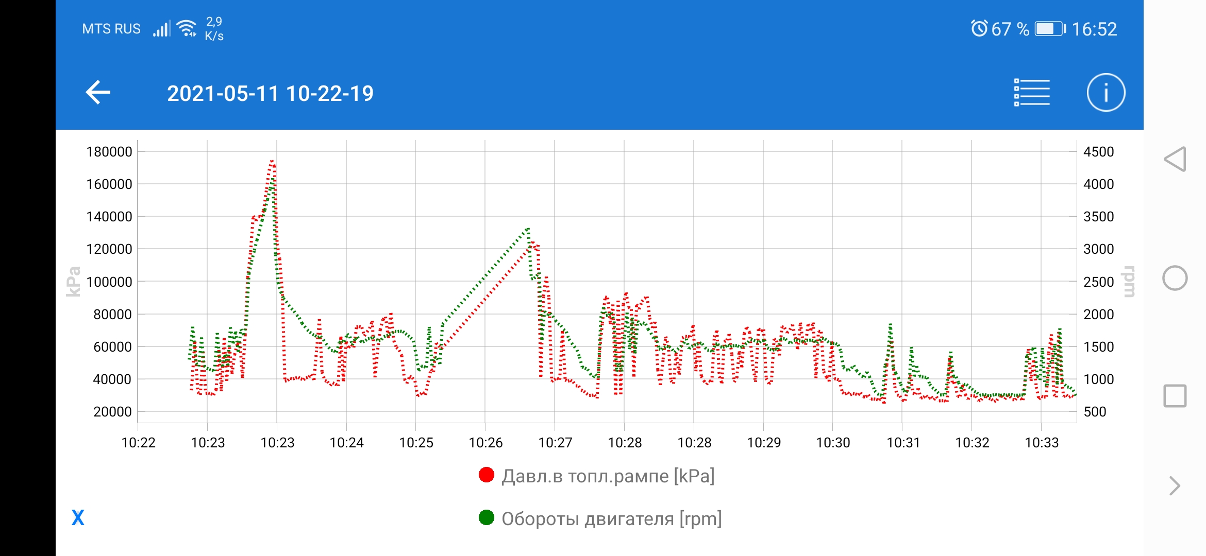Tap the kPa left axis label

[74, 282]
